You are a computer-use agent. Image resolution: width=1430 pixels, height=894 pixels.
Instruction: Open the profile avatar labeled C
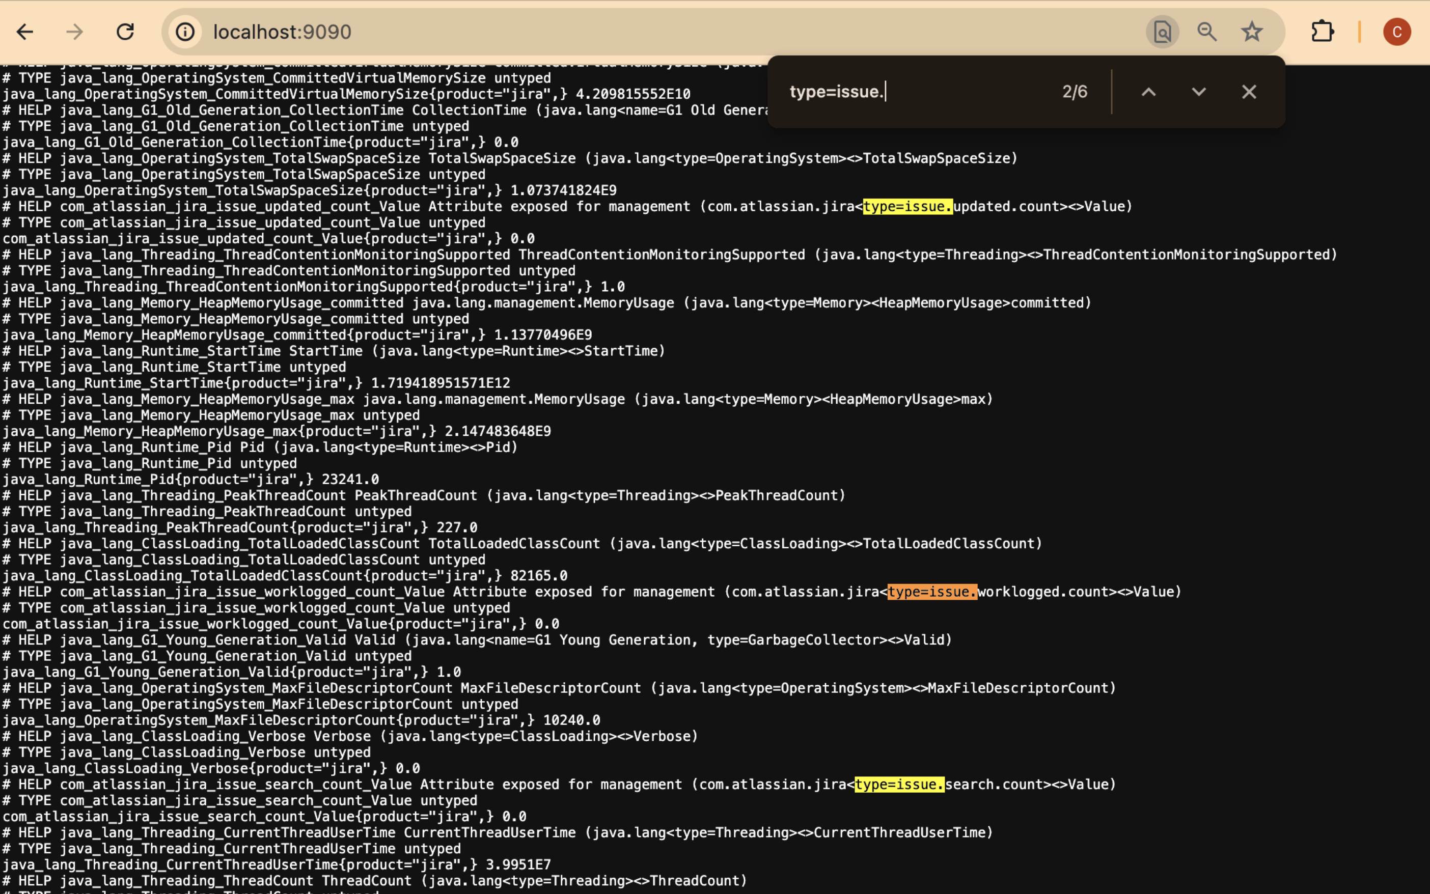pos(1397,32)
